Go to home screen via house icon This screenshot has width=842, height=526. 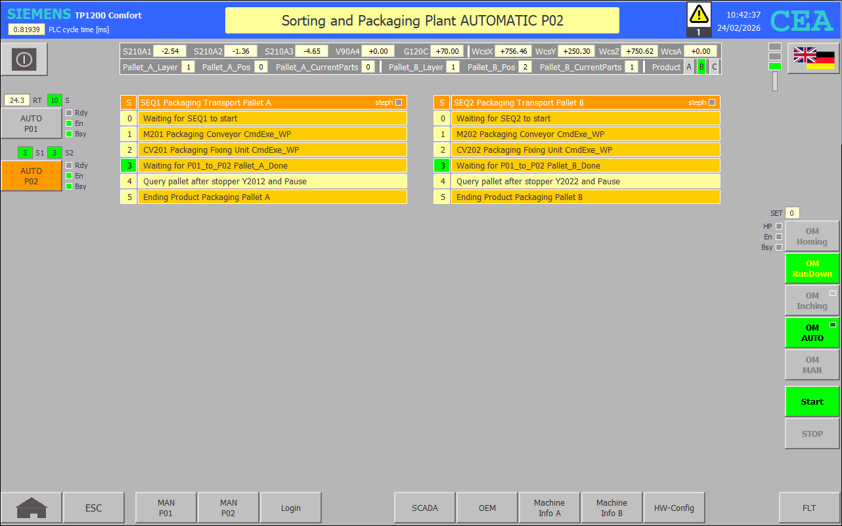pos(32,508)
